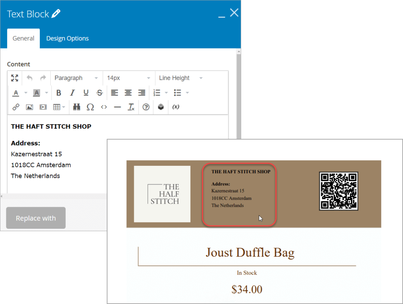Click the Content field label

[x=18, y=64]
